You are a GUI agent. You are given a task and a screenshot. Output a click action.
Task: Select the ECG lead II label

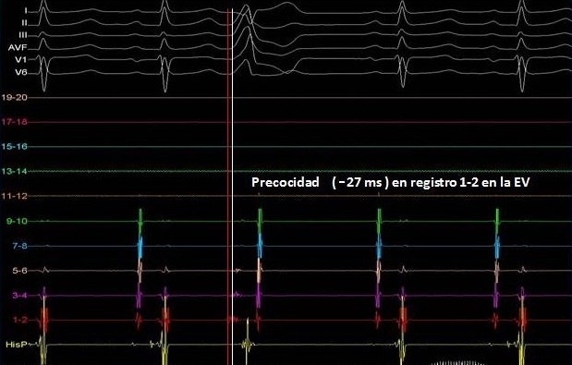coord(24,23)
